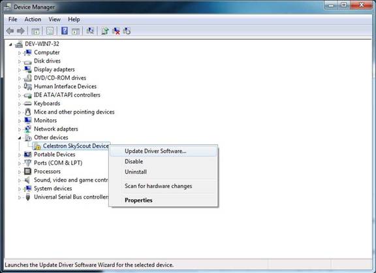The height and width of the screenshot is (273, 376).
Task: Choose Disable in the context menu
Action: (163, 161)
